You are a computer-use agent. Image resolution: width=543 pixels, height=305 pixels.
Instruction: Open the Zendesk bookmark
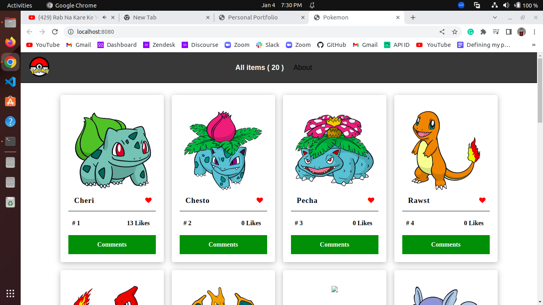(x=159, y=45)
